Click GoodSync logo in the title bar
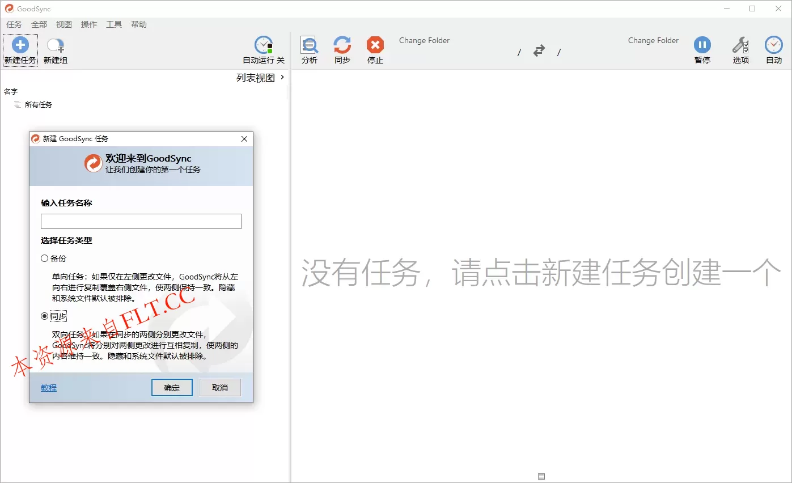792x483 pixels. tap(9, 9)
